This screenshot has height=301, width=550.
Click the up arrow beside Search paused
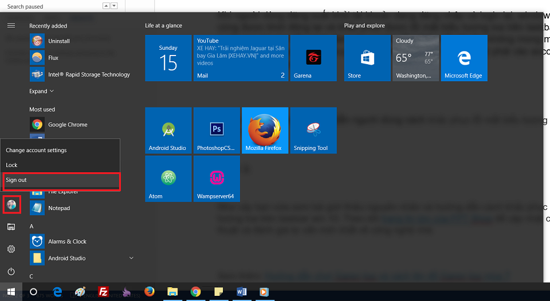click(x=106, y=6)
